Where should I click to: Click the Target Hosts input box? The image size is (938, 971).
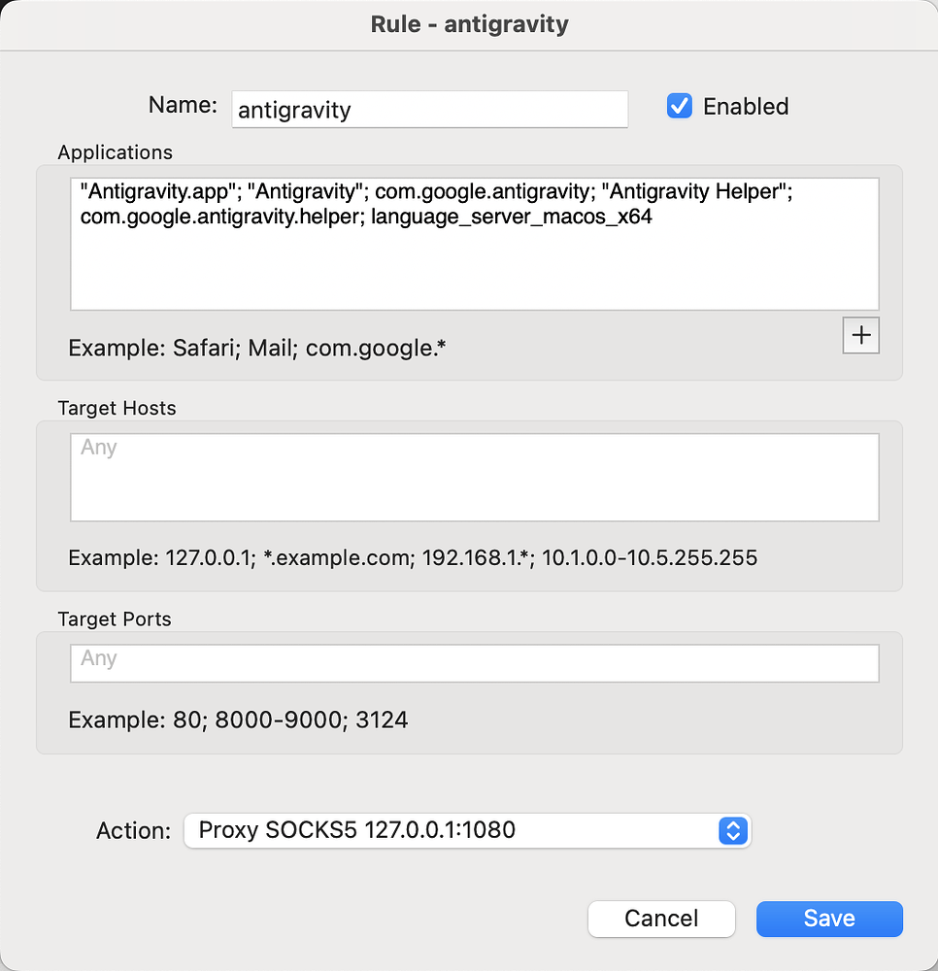point(474,478)
